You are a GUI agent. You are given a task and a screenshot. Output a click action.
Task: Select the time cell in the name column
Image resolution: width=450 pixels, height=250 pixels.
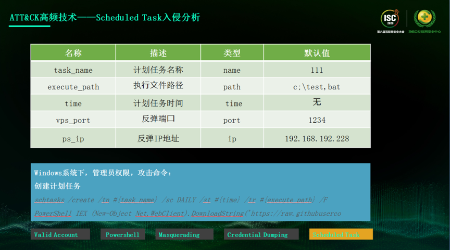tap(73, 103)
